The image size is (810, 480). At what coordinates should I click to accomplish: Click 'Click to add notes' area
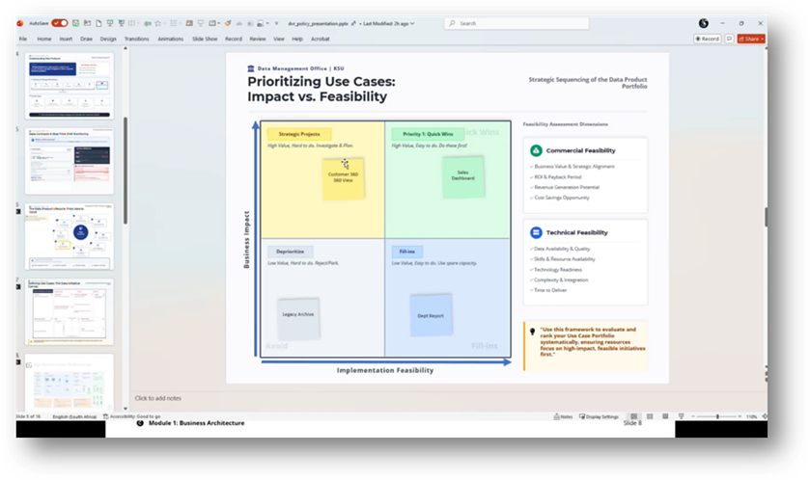158,398
